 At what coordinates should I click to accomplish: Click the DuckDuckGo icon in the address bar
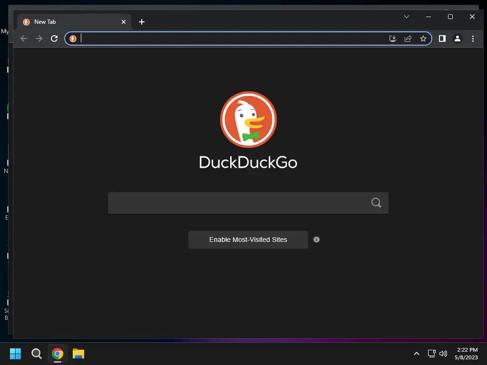[x=73, y=38]
